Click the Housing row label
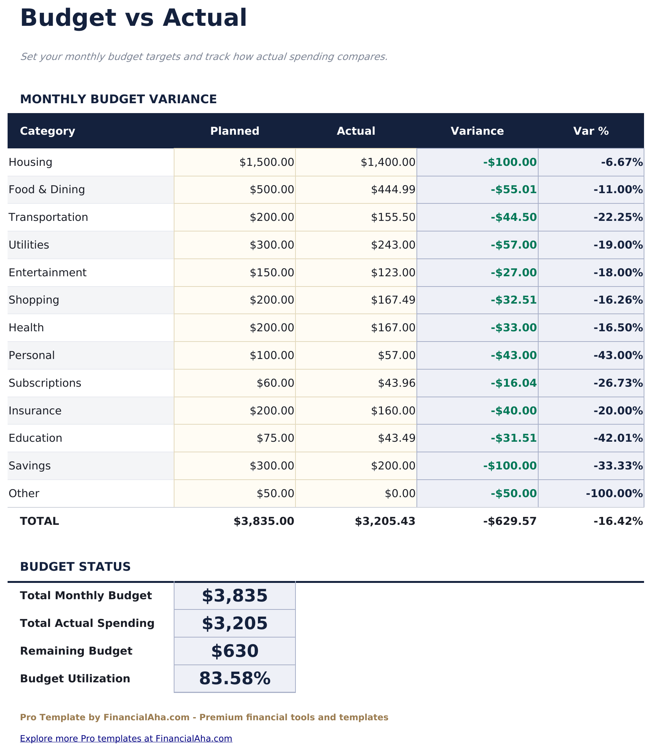652x751 pixels. pos(31,162)
